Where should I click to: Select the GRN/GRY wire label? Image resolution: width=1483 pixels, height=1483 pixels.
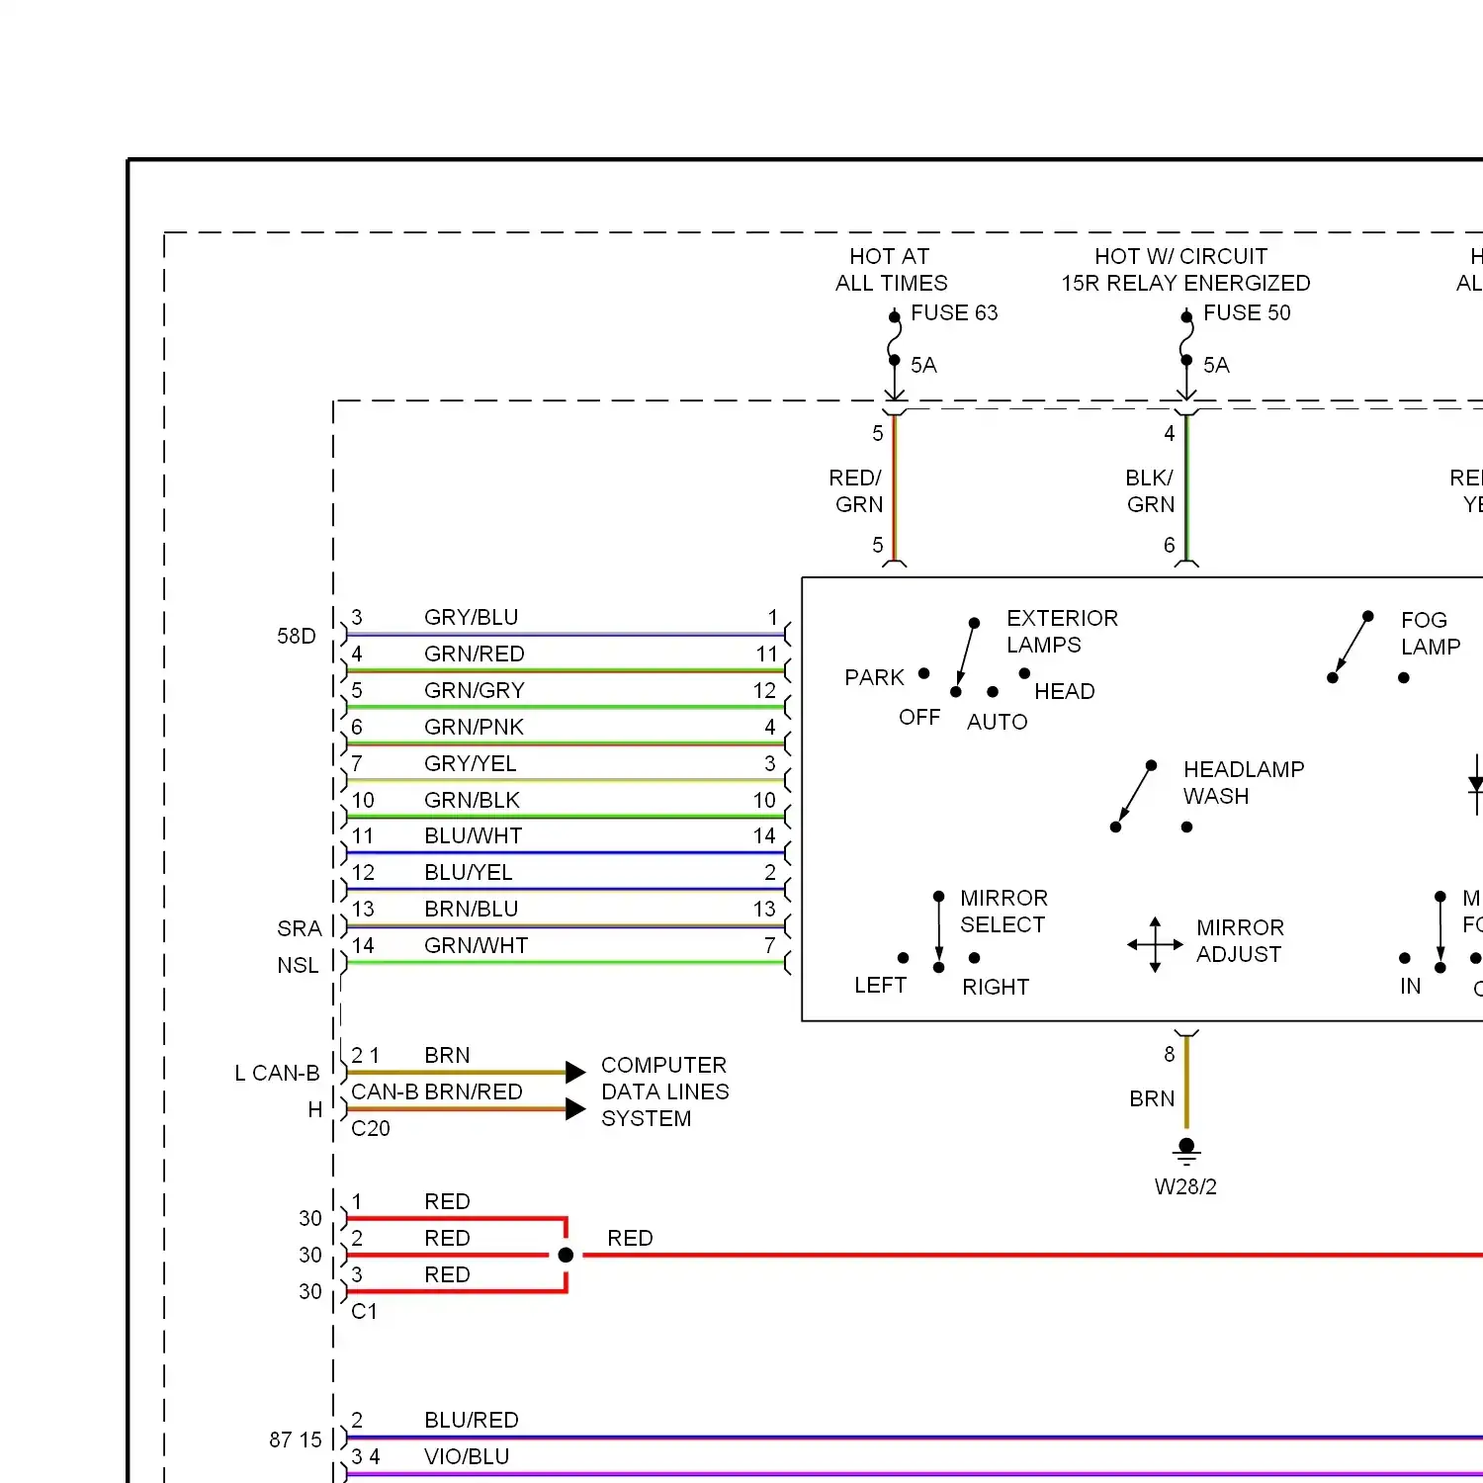(x=475, y=691)
